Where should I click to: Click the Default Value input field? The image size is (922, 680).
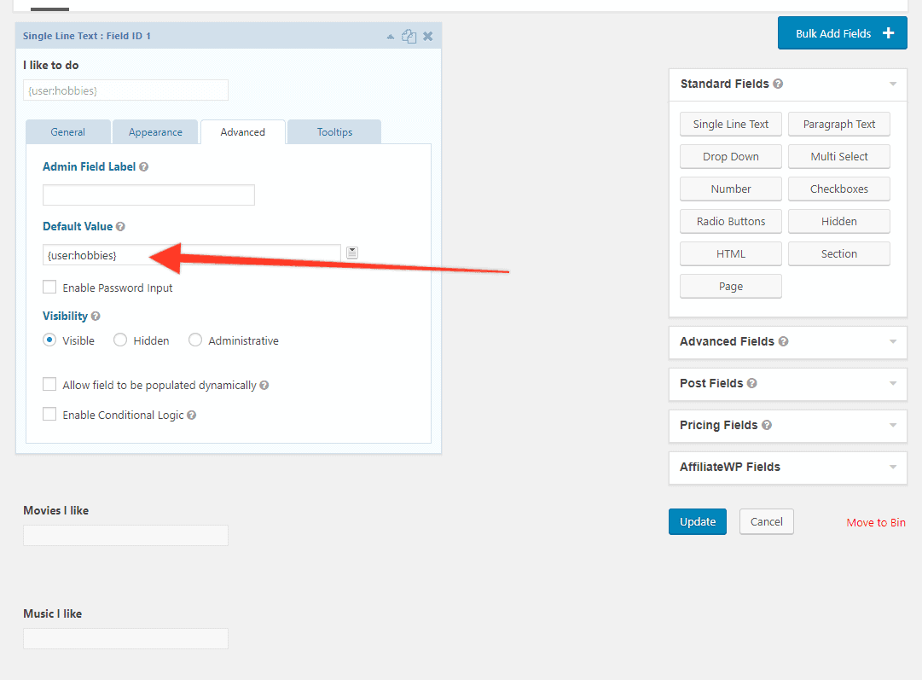pos(192,255)
